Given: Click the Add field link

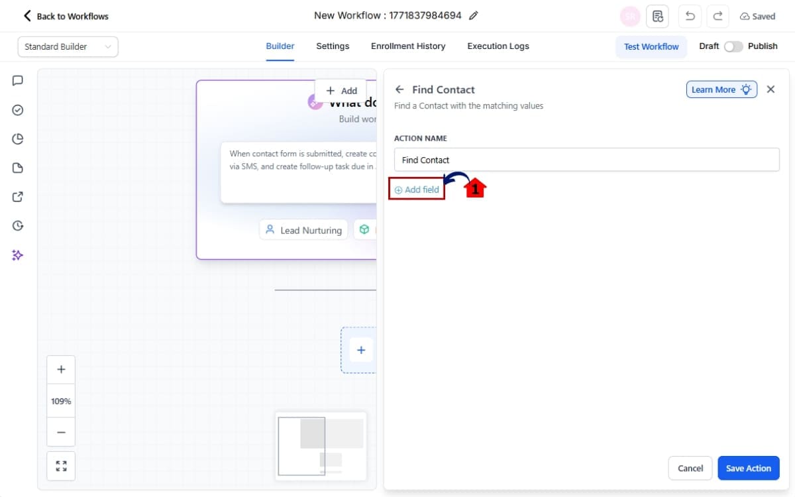Looking at the screenshot, I should [417, 190].
